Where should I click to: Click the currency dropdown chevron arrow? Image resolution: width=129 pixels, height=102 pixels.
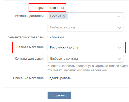point(119,48)
